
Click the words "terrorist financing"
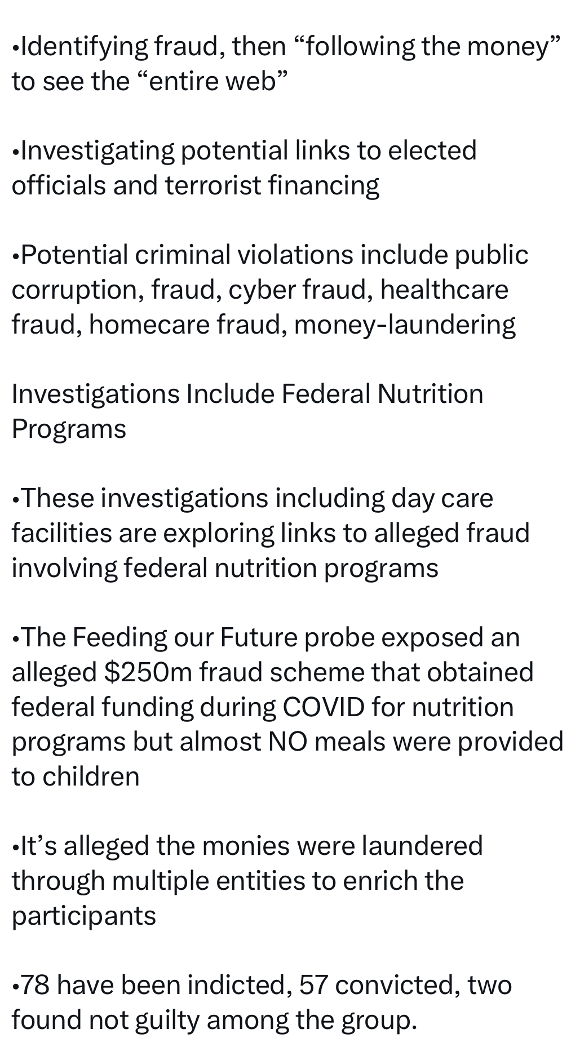[272, 186]
